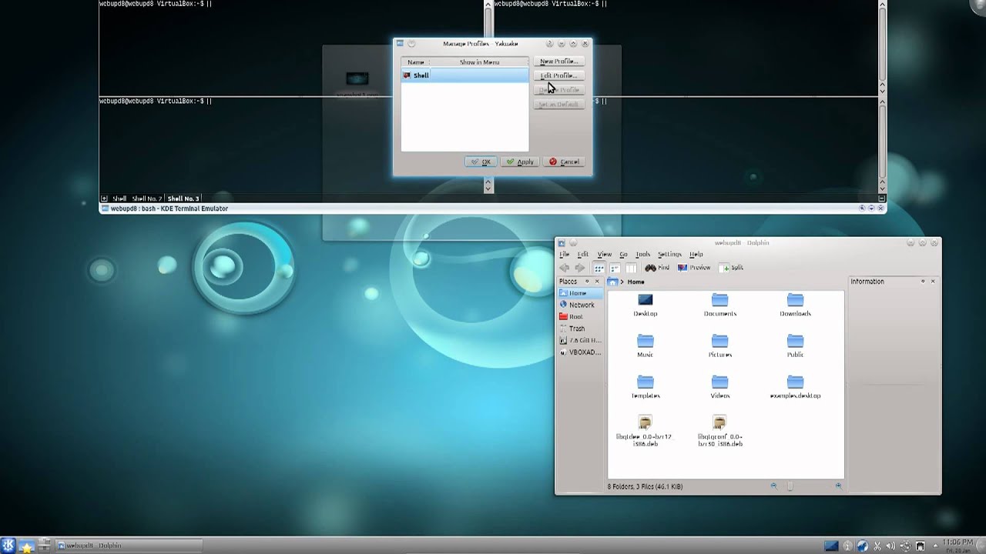Select Network in Places panel

[x=579, y=305]
